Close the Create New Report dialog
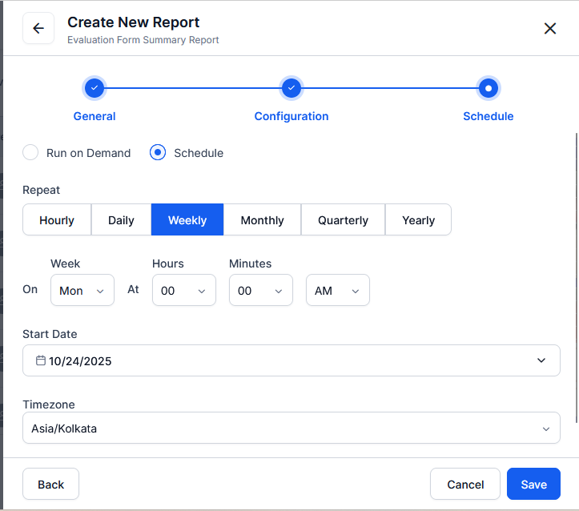579x511 pixels. pyautogui.click(x=550, y=29)
